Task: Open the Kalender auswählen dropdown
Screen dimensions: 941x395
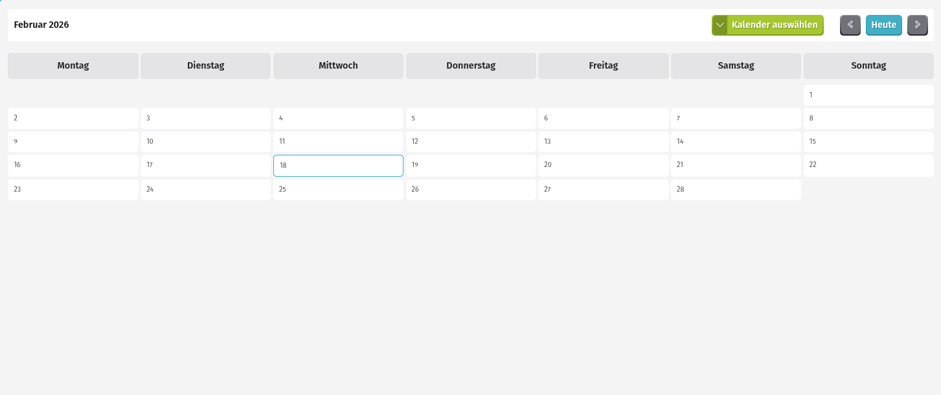Action: point(774,25)
